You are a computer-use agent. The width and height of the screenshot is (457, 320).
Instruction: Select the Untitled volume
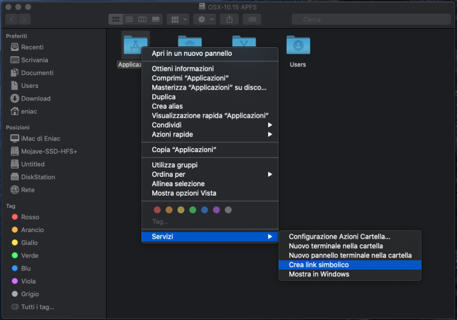pyautogui.click(x=28, y=164)
